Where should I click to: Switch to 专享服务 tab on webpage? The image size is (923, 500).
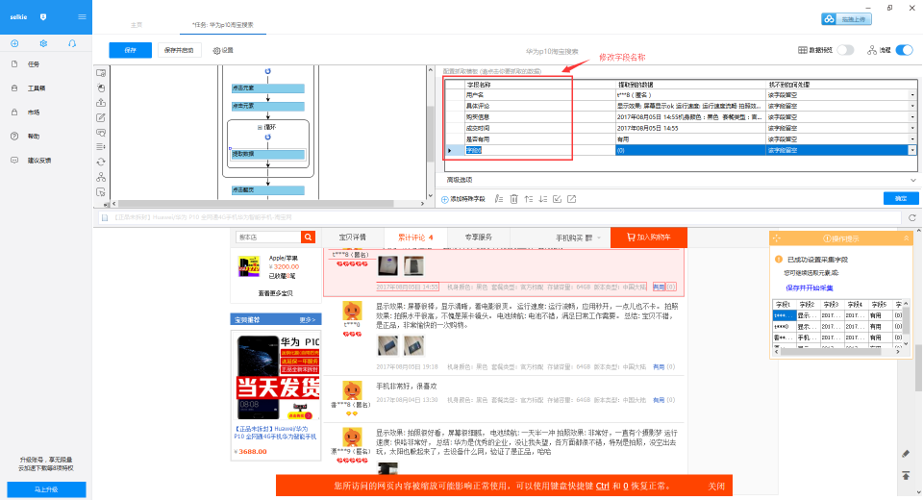[x=479, y=237]
